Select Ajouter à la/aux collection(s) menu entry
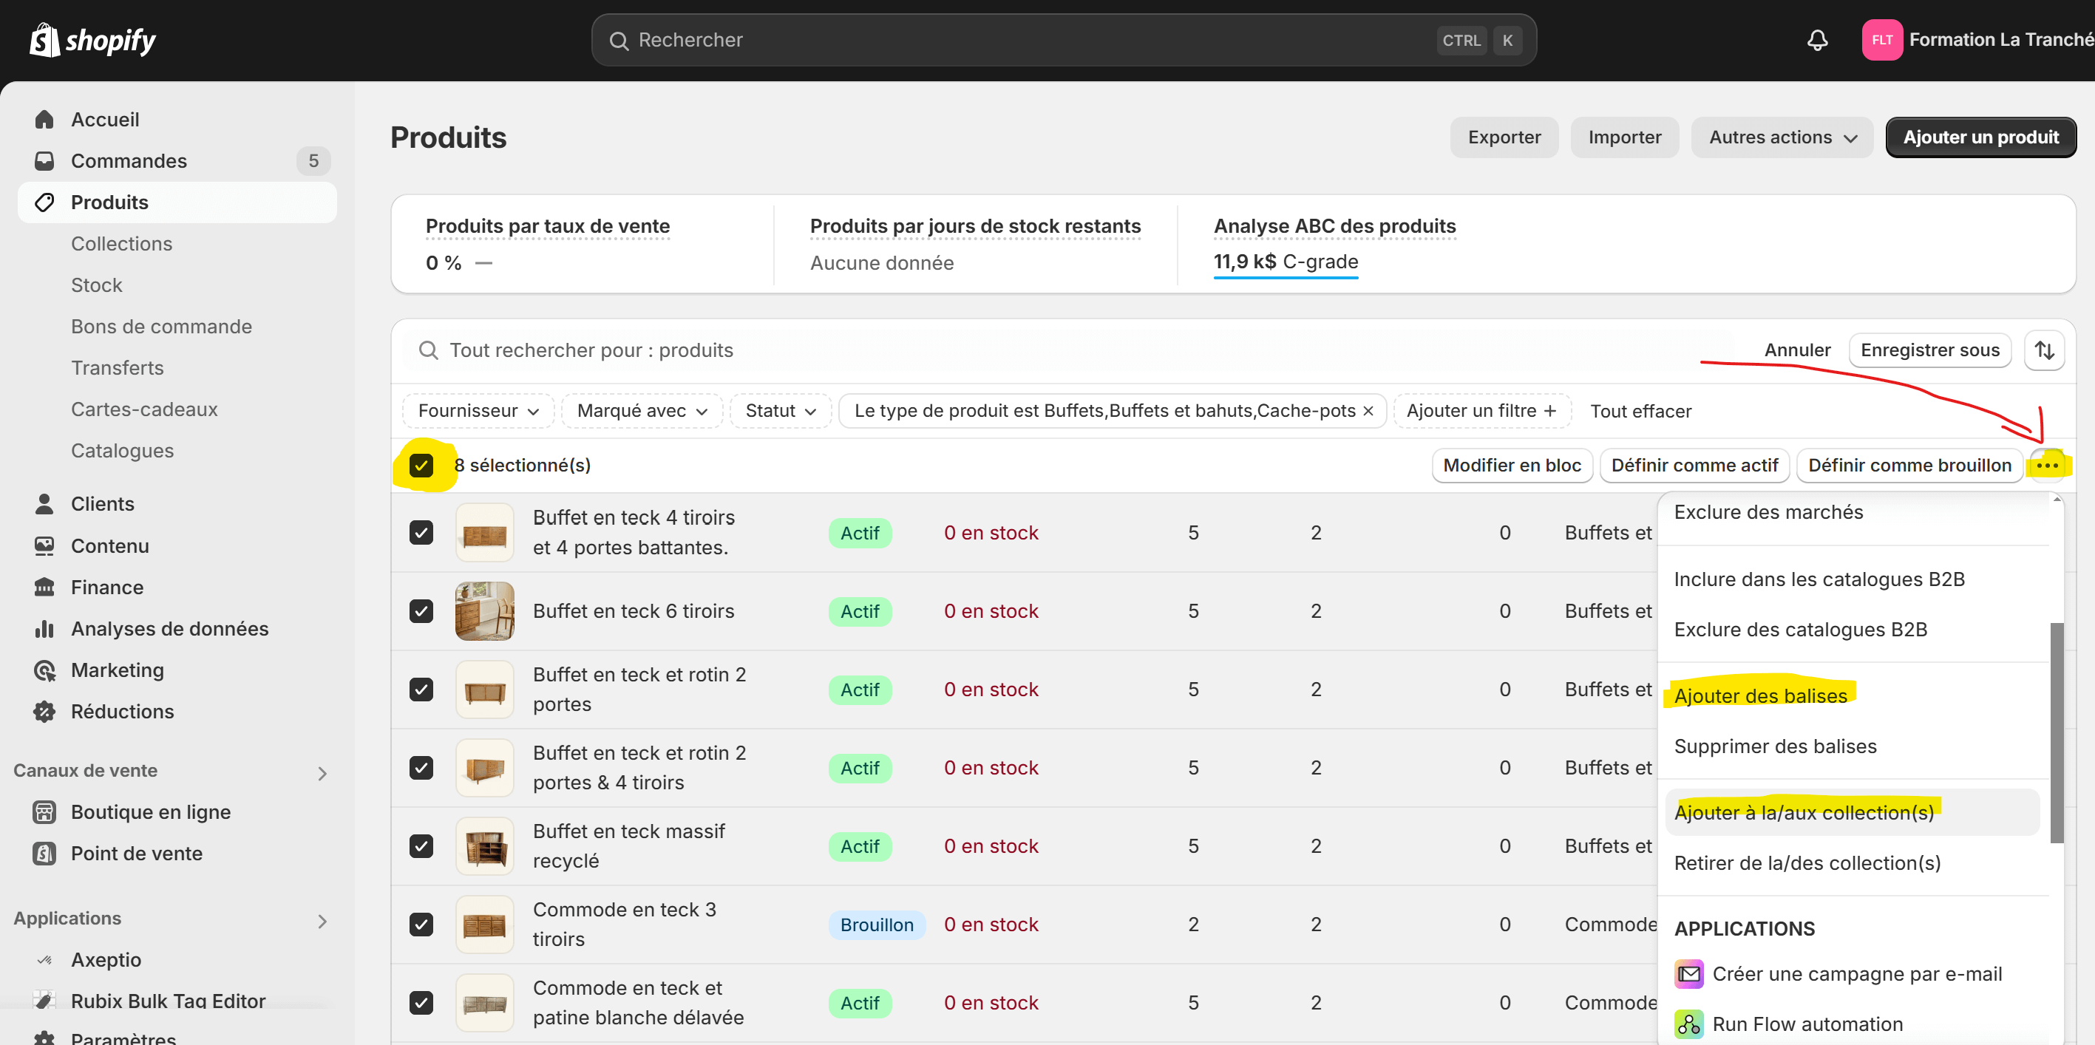The height and width of the screenshot is (1045, 2095). coord(1803,811)
